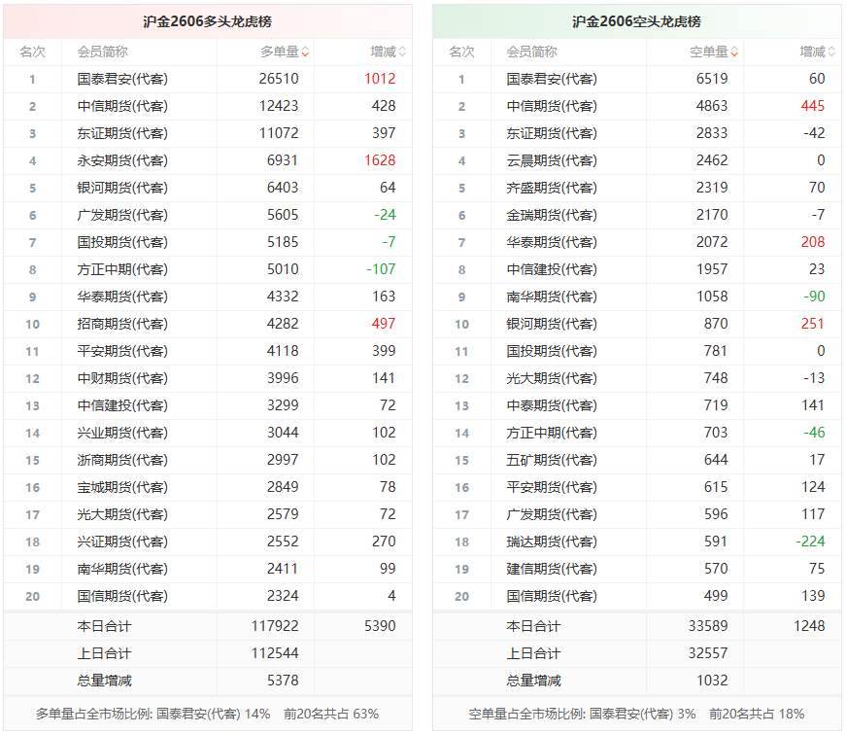Click 兴证期货(代客) row name
This screenshot has width=846, height=734.
[x=122, y=542]
